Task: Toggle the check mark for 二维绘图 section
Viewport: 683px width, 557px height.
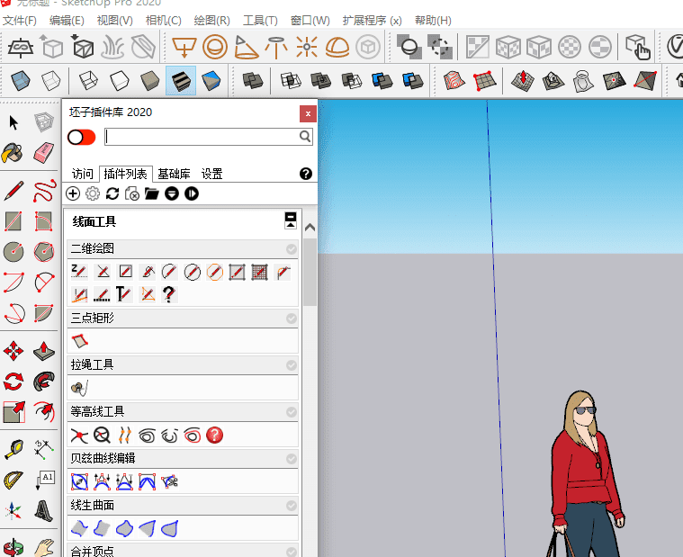Action: (292, 249)
